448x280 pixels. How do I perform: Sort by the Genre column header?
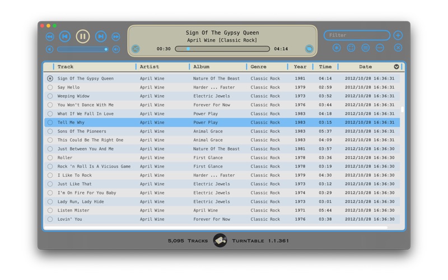[x=258, y=67]
